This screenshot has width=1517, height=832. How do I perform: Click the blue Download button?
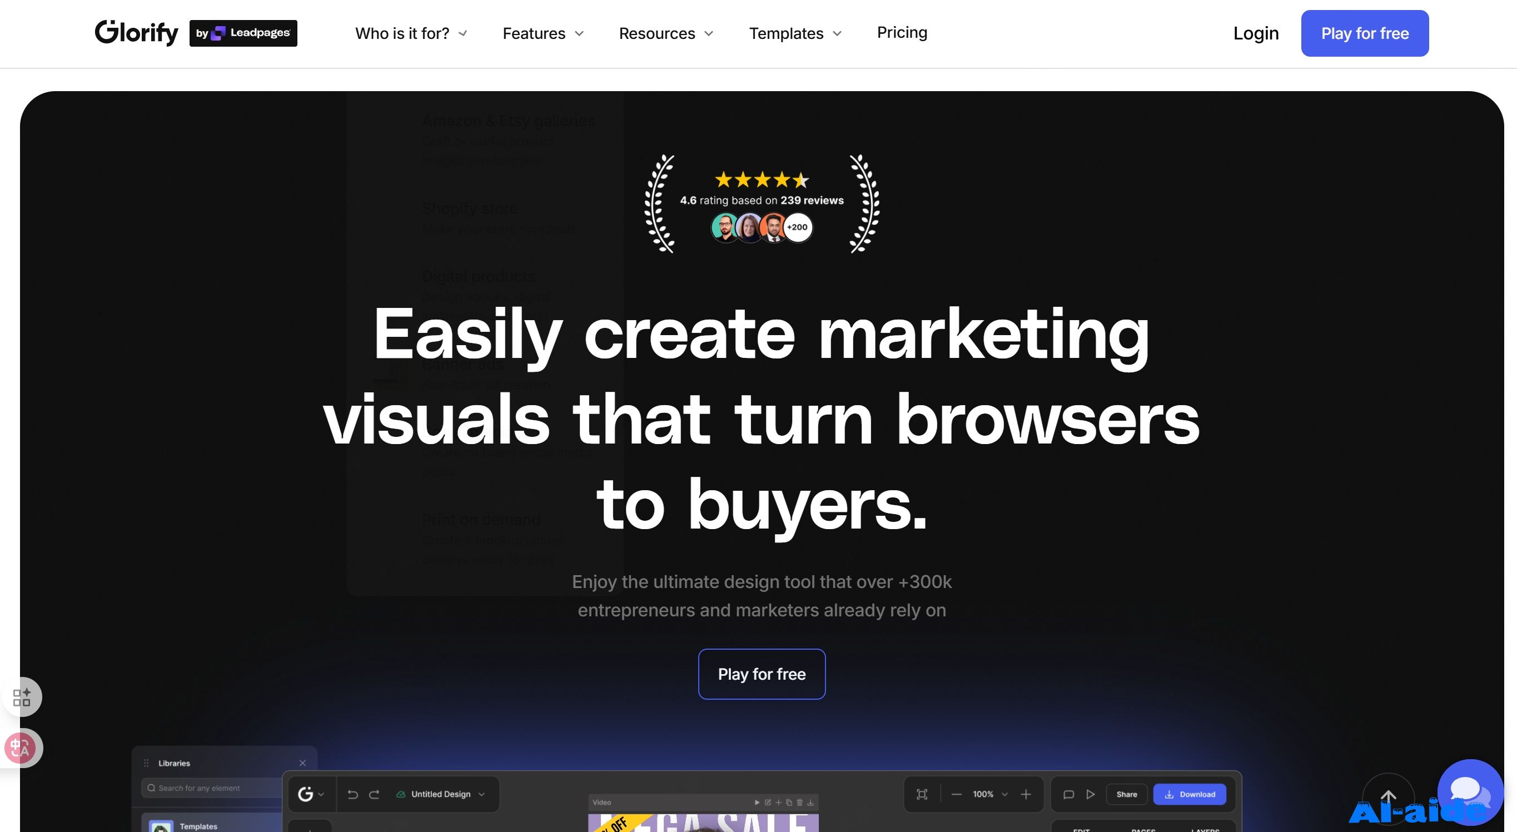[1190, 794]
